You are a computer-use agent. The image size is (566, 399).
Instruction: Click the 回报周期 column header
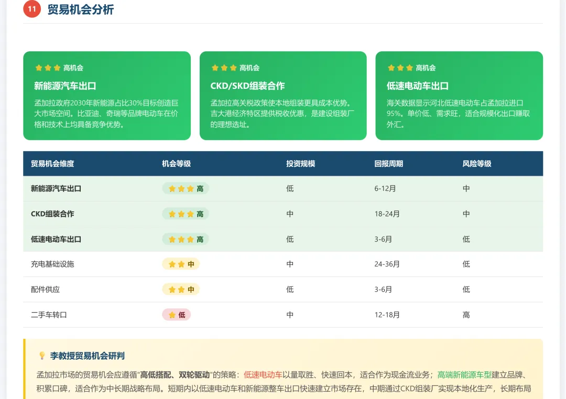(388, 164)
